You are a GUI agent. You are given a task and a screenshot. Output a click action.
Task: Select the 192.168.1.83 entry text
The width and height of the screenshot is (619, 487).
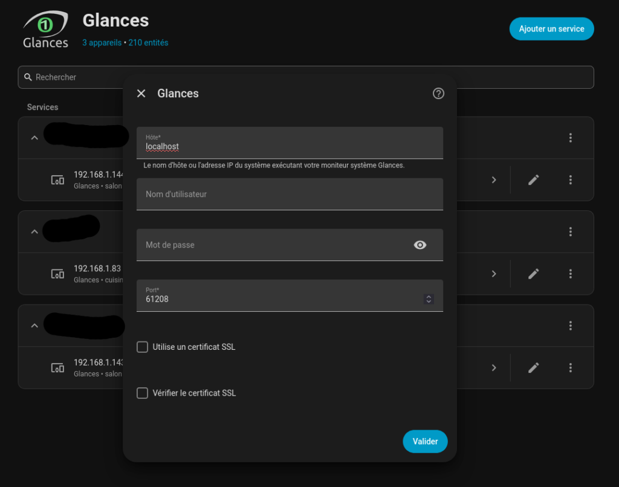pyautogui.click(x=97, y=268)
